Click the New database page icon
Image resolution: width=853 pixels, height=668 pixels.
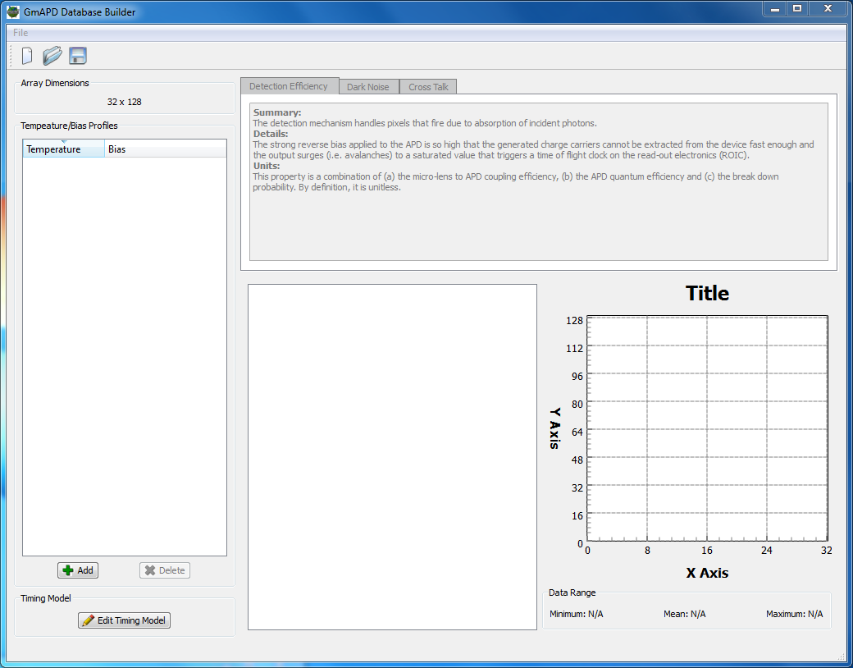pyautogui.click(x=27, y=56)
